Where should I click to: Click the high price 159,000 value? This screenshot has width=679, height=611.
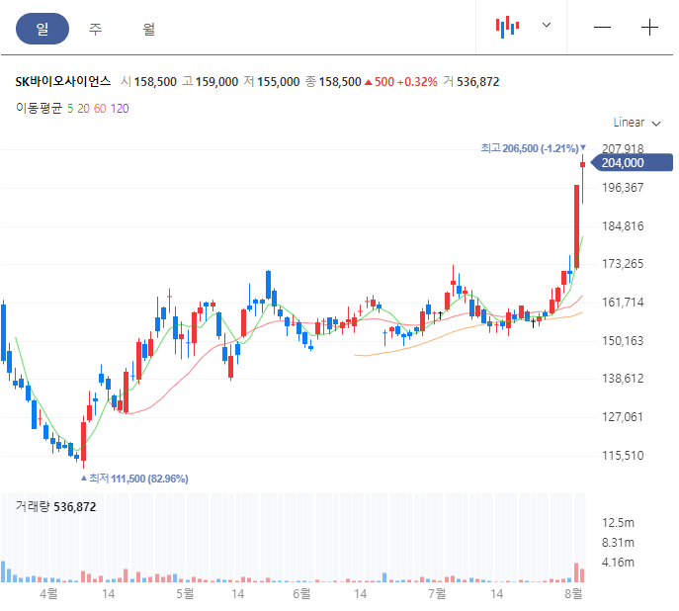[217, 82]
